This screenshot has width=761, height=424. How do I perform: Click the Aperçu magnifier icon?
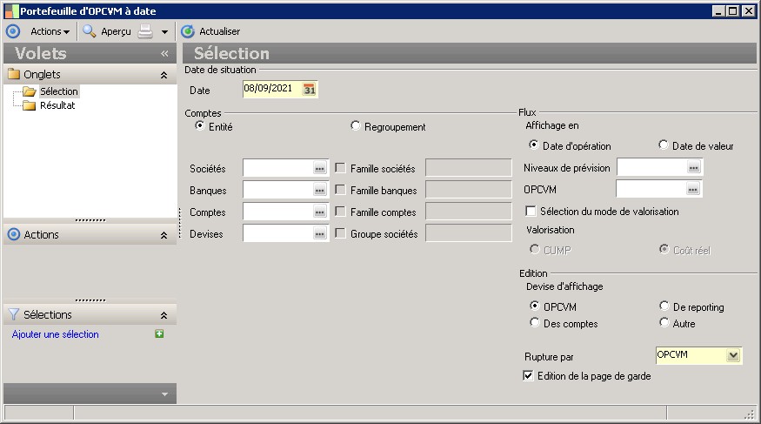tap(89, 31)
